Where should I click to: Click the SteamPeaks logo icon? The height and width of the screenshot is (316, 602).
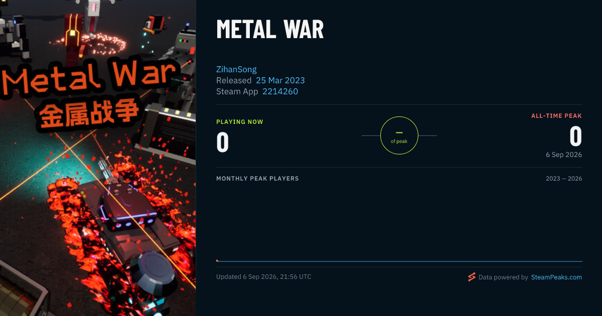click(x=472, y=277)
